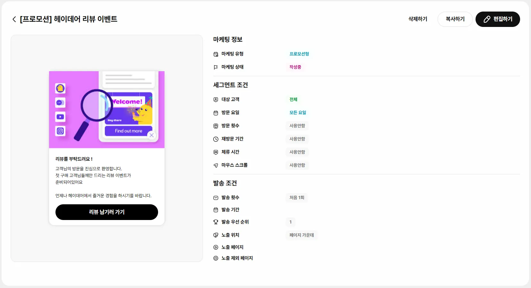Select the 모든 요일 visit day tag
Image resolution: width=531 pixels, height=288 pixels.
pos(298,113)
